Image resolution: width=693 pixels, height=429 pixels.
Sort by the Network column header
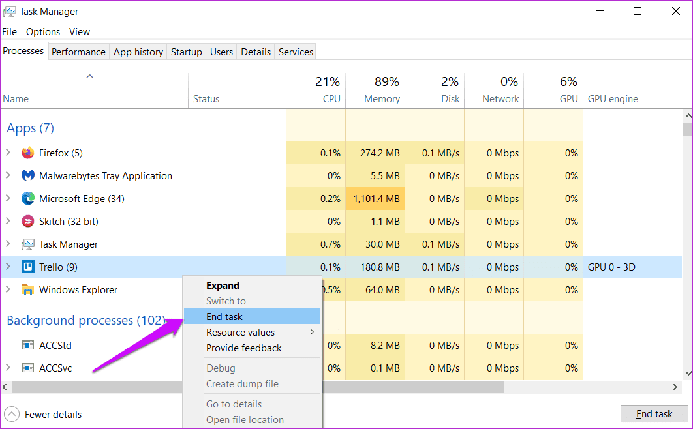tap(494, 91)
